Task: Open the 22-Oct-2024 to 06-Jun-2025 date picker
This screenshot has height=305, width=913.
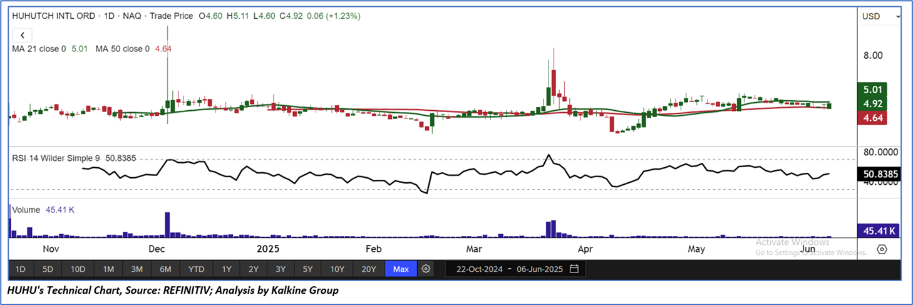Action: (516, 269)
